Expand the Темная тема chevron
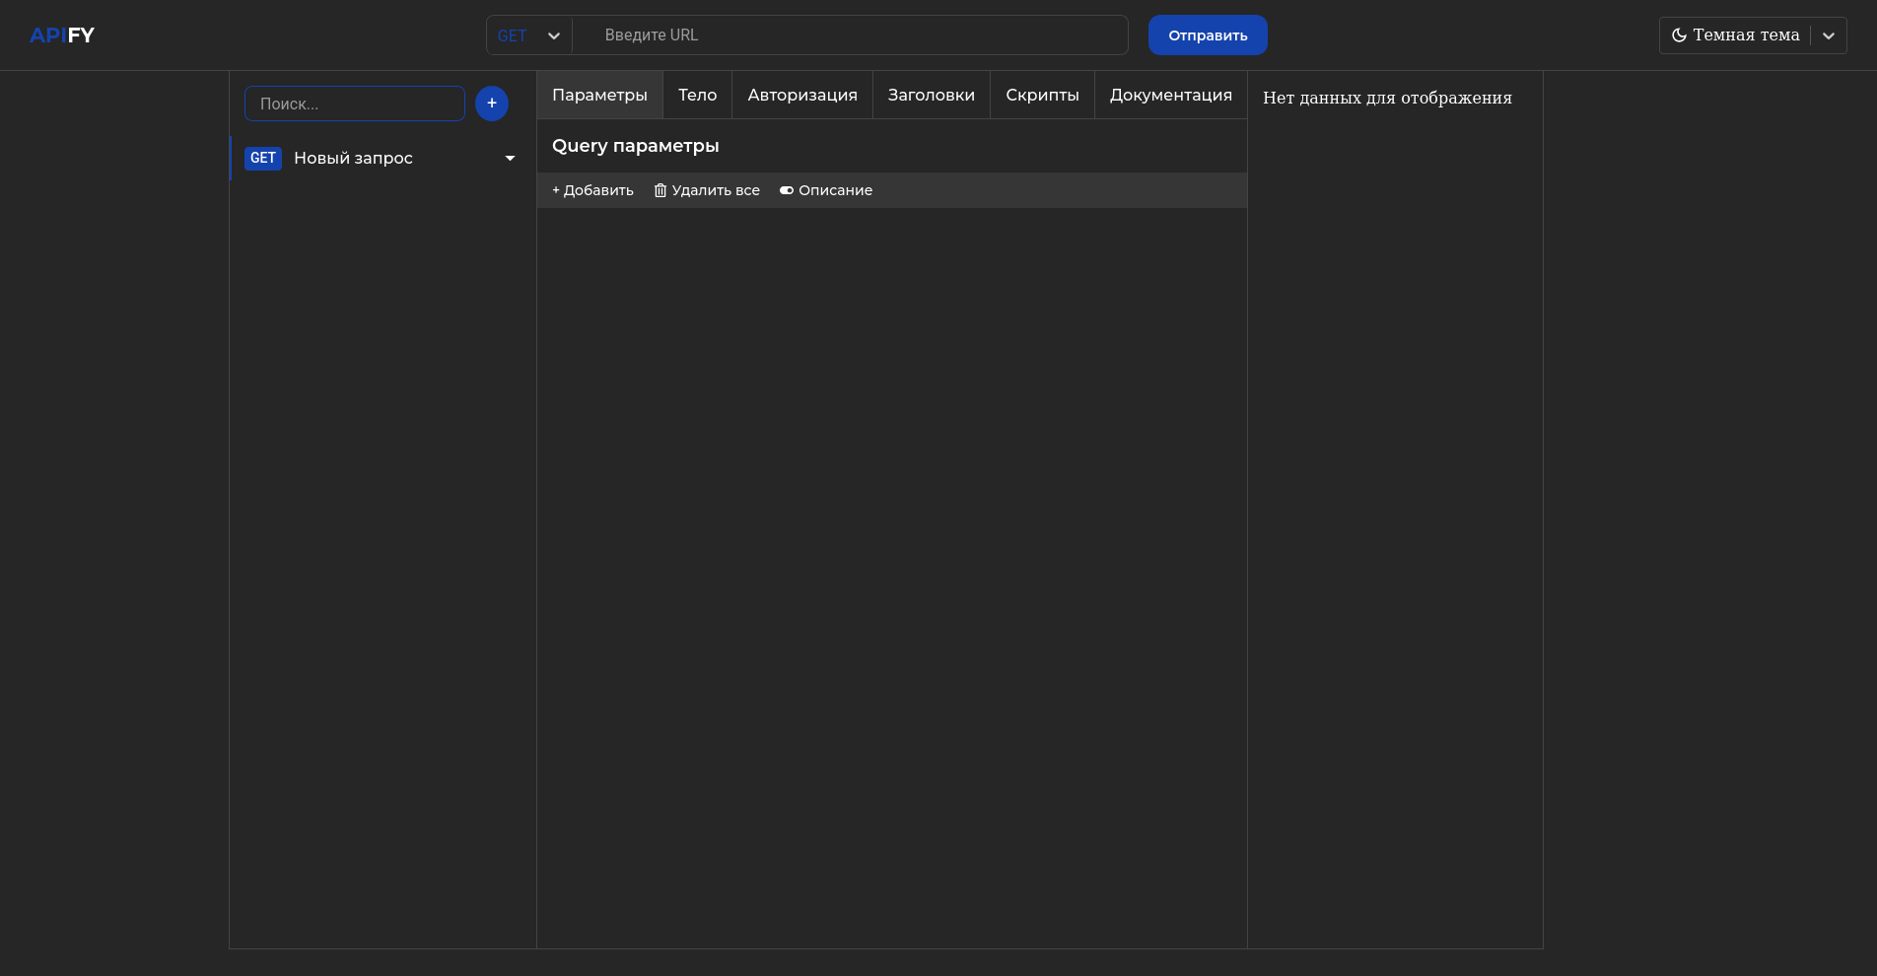Image resolution: width=1877 pixels, height=976 pixels. click(1829, 35)
